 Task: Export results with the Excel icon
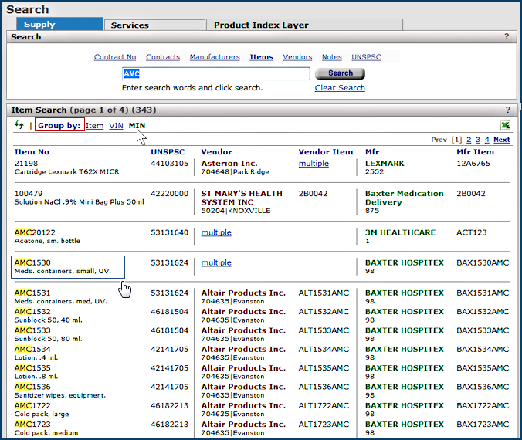505,125
